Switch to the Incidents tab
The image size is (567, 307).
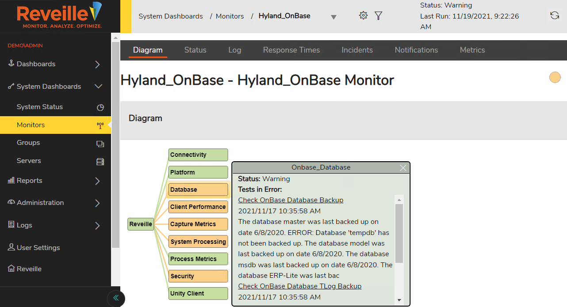pyautogui.click(x=357, y=50)
